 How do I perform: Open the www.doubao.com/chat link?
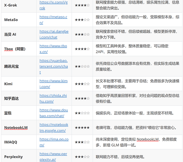click(x=54, y=113)
